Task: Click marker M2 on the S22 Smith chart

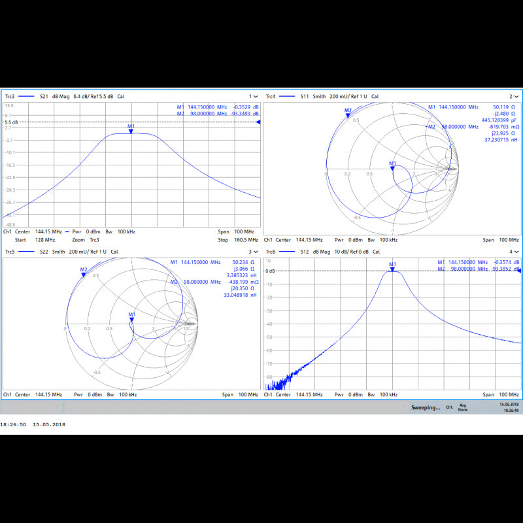Action: pyautogui.click(x=84, y=275)
